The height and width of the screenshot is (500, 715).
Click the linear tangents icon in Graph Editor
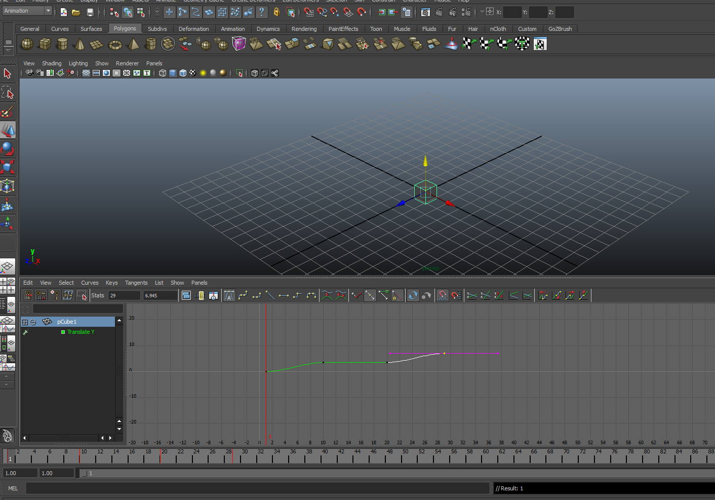pyautogui.click(x=270, y=295)
